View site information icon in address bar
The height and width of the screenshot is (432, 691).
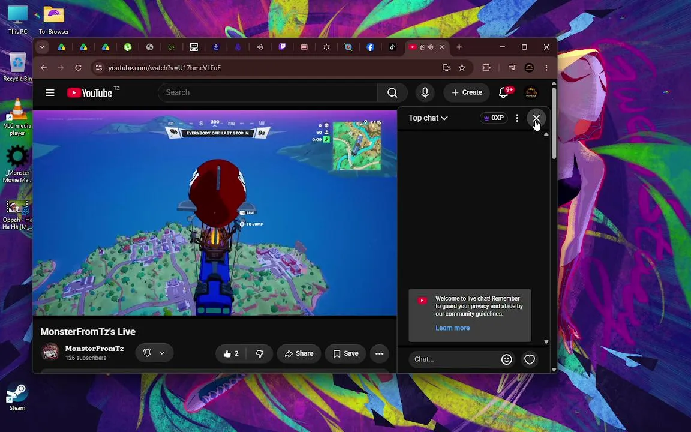(x=99, y=68)
